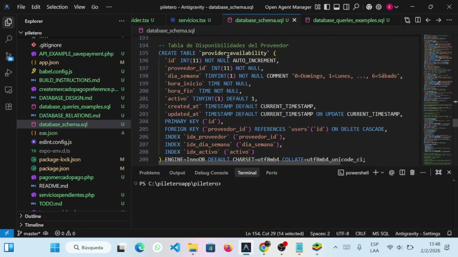458x257 pixels.
Task: Toggle the primary side bar visibility
Action: pos(327,7)
